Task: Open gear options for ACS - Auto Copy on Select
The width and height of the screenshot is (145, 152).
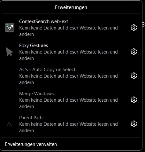Action: pyautogui.click(x=134, y=76)
